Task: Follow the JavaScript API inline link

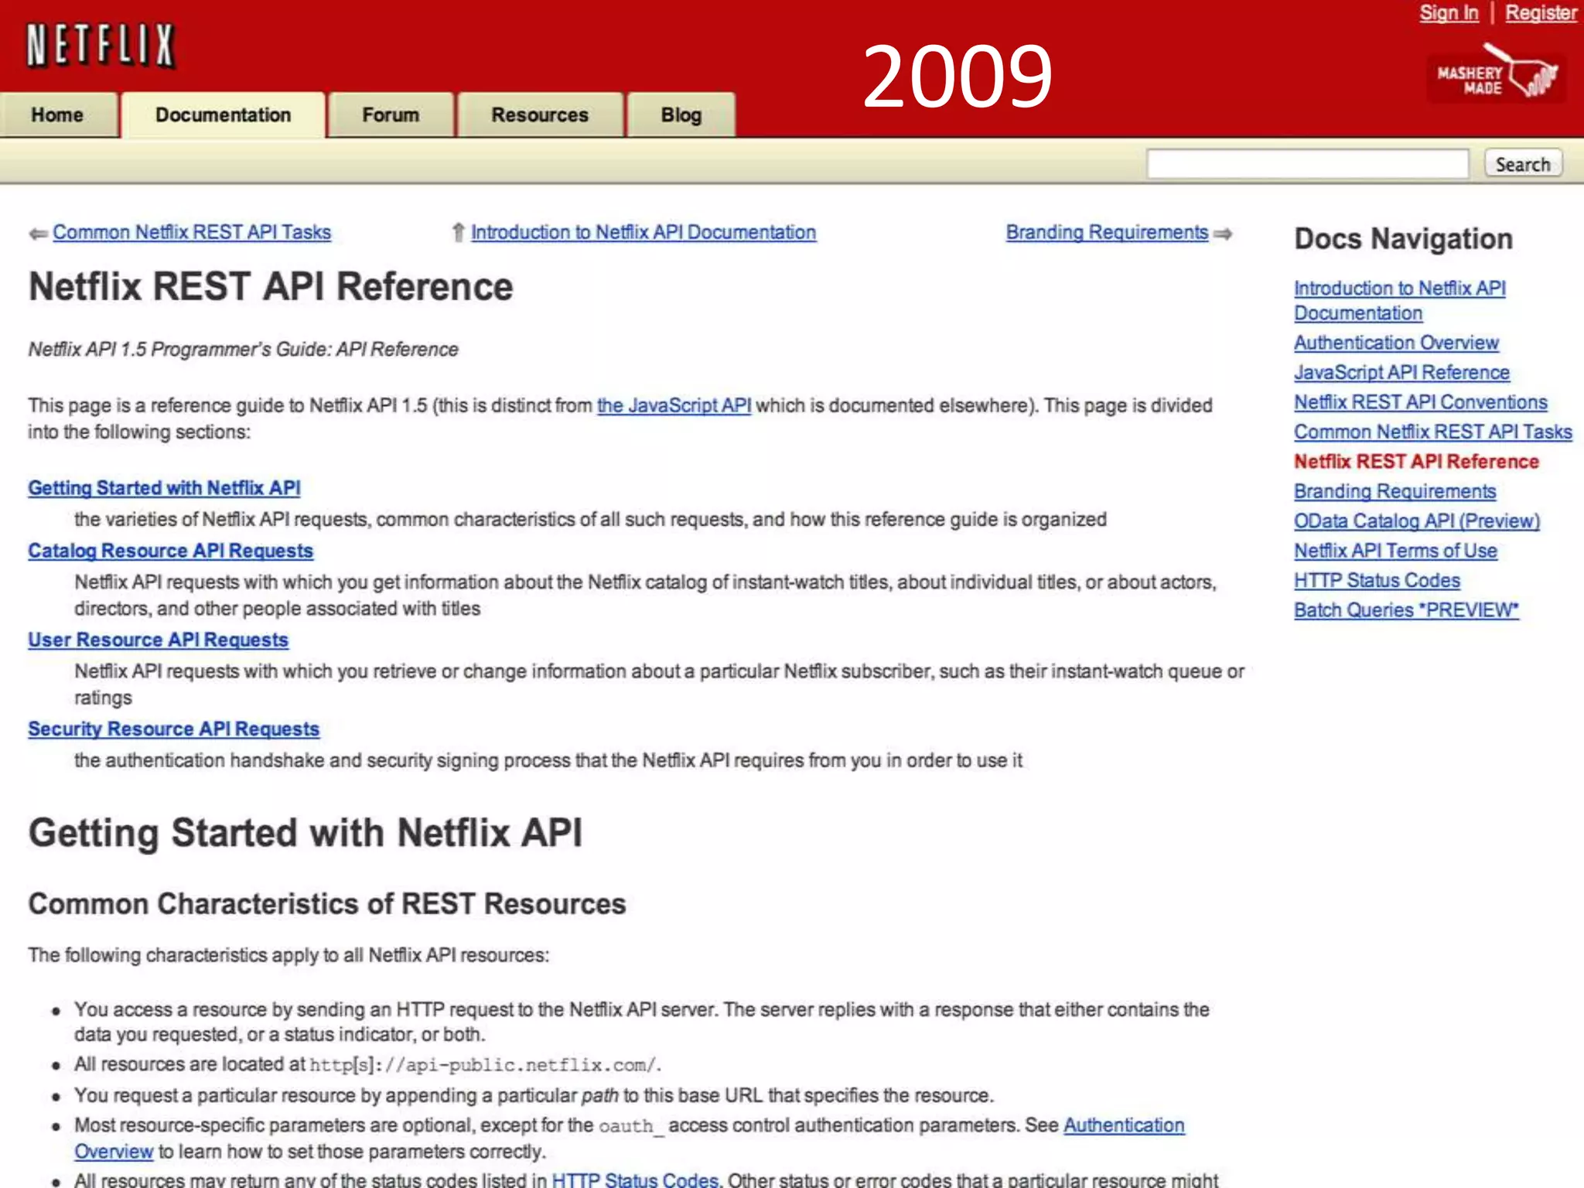Action: [674, 405]
